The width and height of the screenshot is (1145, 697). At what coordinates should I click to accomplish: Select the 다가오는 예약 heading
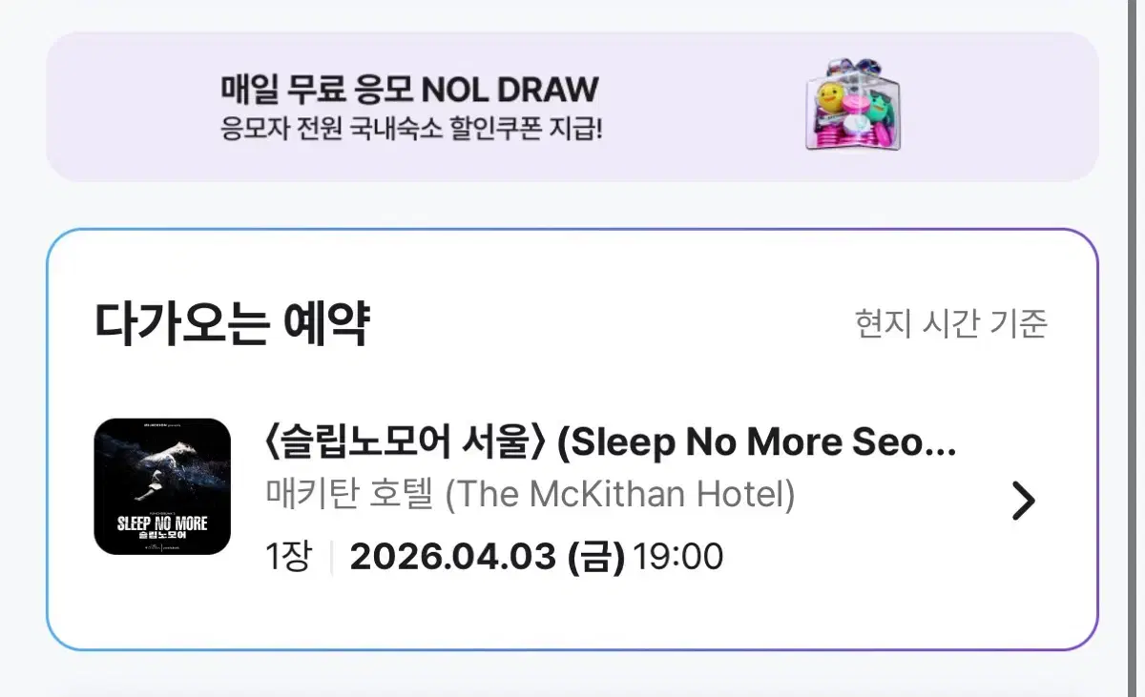pyautogui.click(x=232, y=324)
